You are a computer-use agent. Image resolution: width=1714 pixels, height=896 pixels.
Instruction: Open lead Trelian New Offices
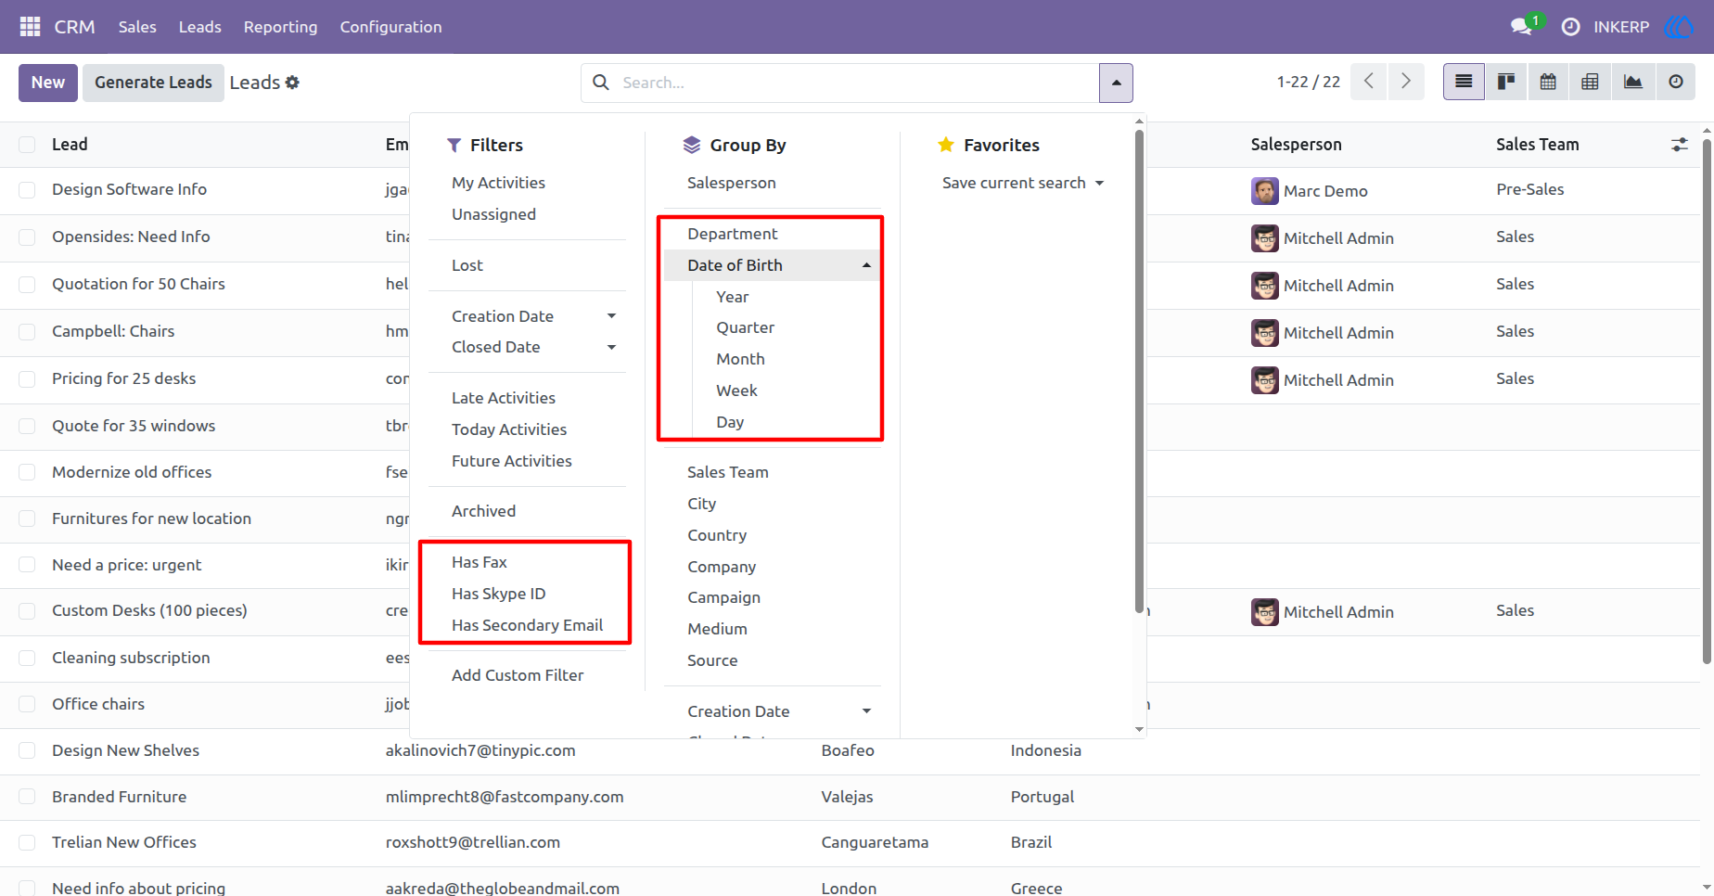[x=124, y=842]
